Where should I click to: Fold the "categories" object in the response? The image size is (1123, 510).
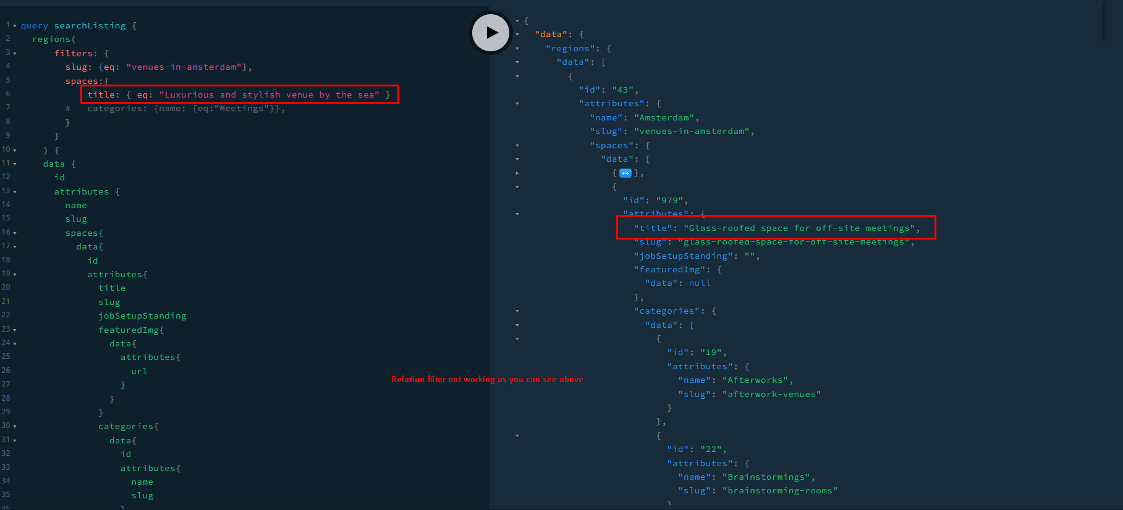pyautogui.click(x=517, y=311)
